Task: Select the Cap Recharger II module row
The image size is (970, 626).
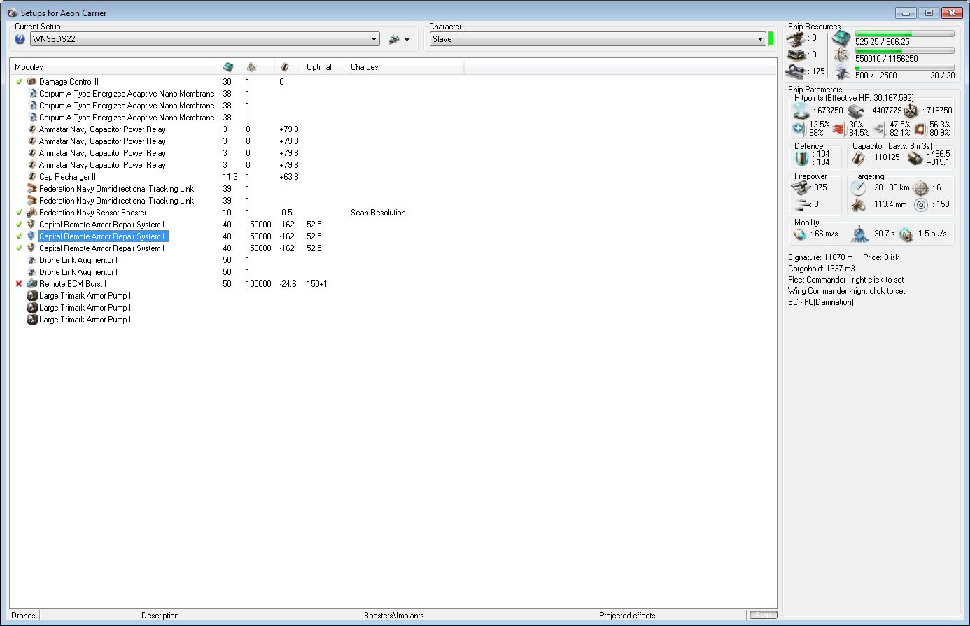Action: (393, 177)
